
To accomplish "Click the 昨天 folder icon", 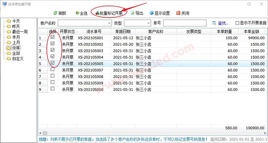I will pyautogui.click(x=9, y=26).
